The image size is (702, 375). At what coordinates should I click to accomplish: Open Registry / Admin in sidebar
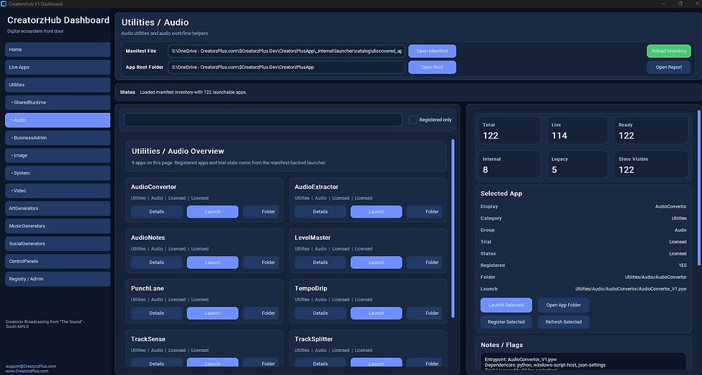coord(58,279)
